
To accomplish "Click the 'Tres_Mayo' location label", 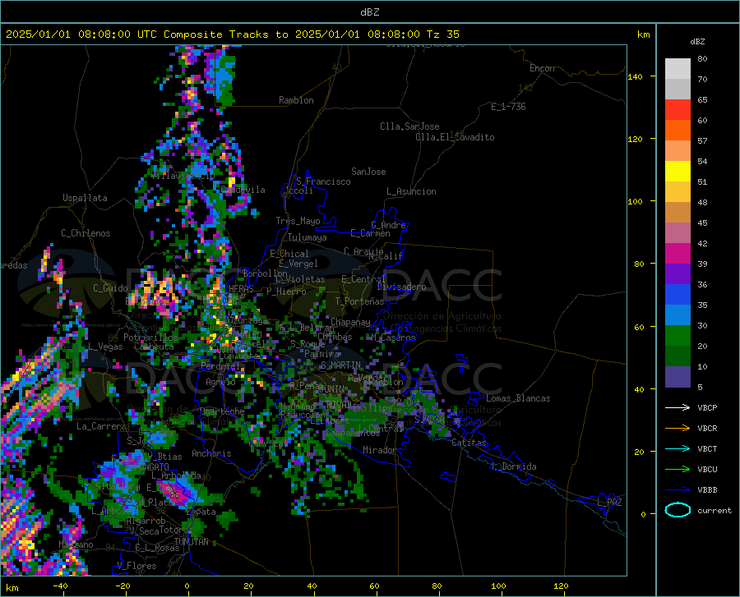I will (298, 221).
